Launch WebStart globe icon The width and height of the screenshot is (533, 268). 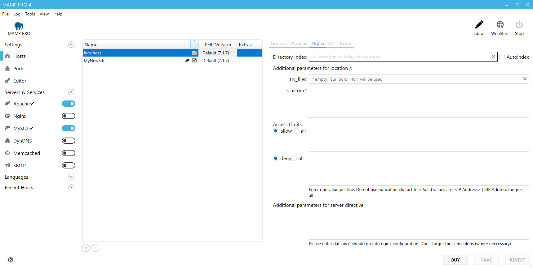[x=500, y=24]
